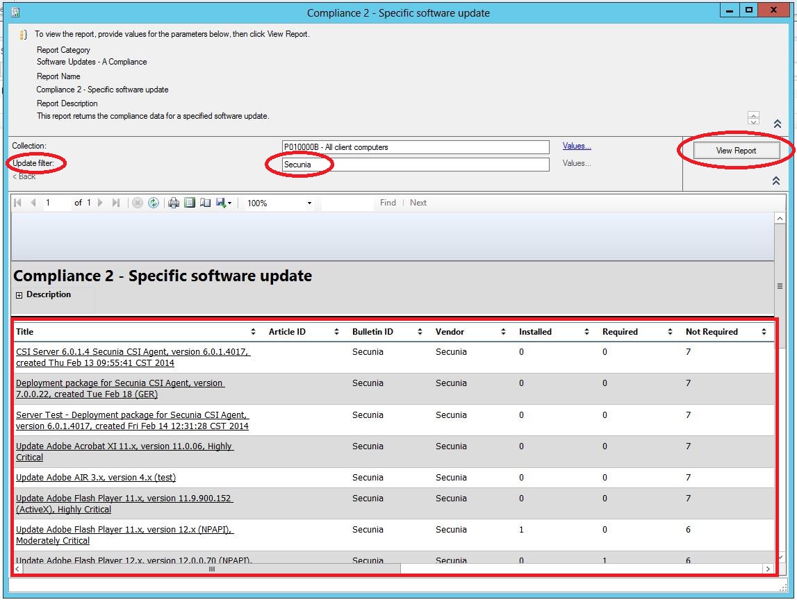Click the Update filter field containing Secunia
797x602 pixels.
tap(416, 165)
